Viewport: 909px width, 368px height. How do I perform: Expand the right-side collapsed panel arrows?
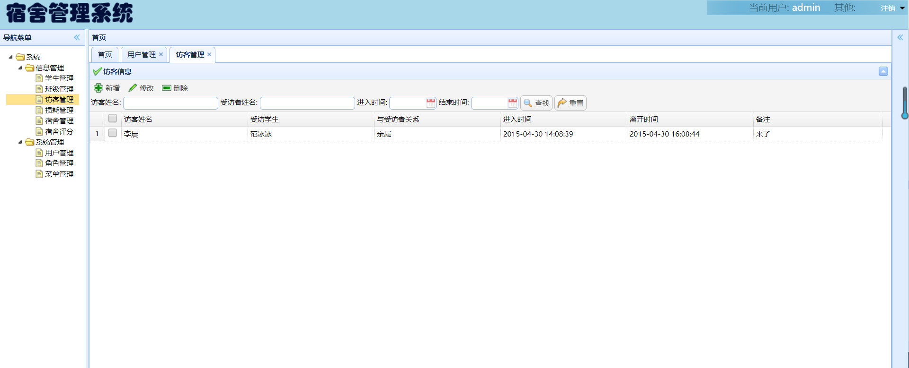pos(900,37)
